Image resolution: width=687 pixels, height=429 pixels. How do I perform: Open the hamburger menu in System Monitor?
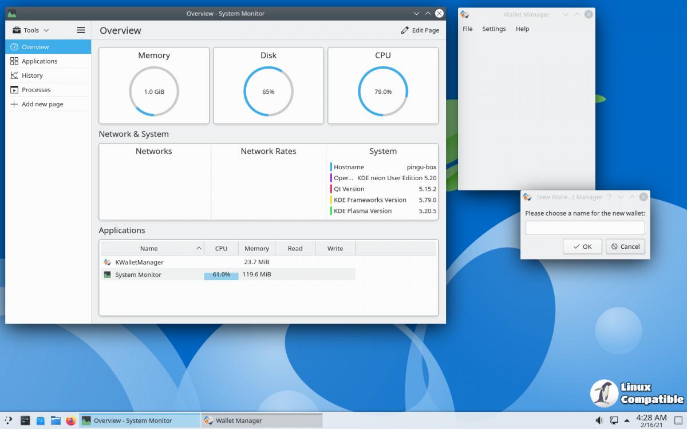click(x=81, y=30)
